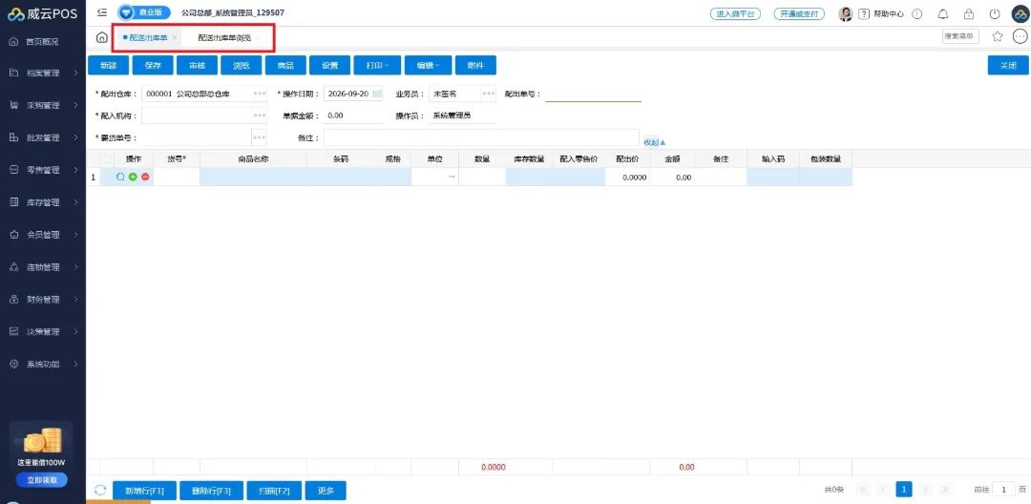Expand 系统功能 in the sidebar
Screen dimensions: 1031x504
43,364
